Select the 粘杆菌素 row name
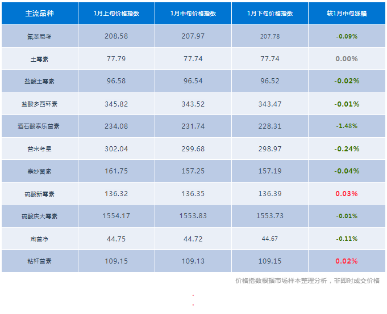This screenshot has width=387, height=314. [x=39, y=261]
